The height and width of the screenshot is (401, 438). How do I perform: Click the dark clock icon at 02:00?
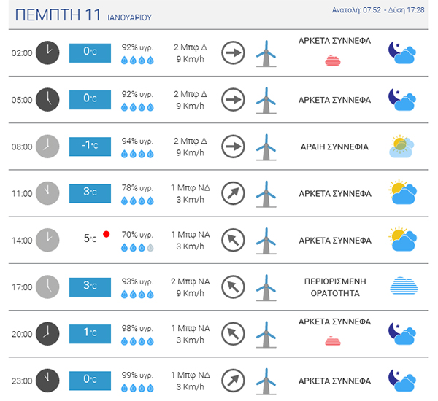pyautogui.click(x=47, y=52)
